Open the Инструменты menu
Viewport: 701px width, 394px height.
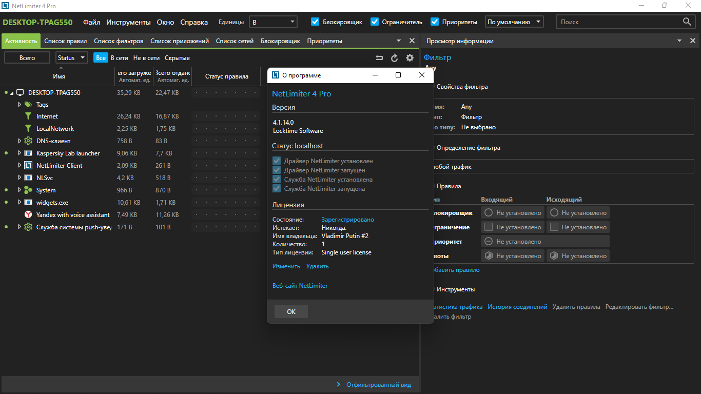(128, 22)
